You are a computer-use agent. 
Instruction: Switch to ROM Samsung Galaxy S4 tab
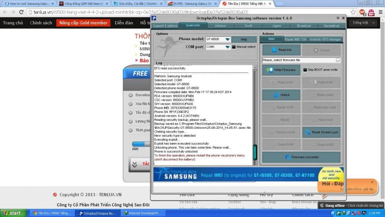192,4
